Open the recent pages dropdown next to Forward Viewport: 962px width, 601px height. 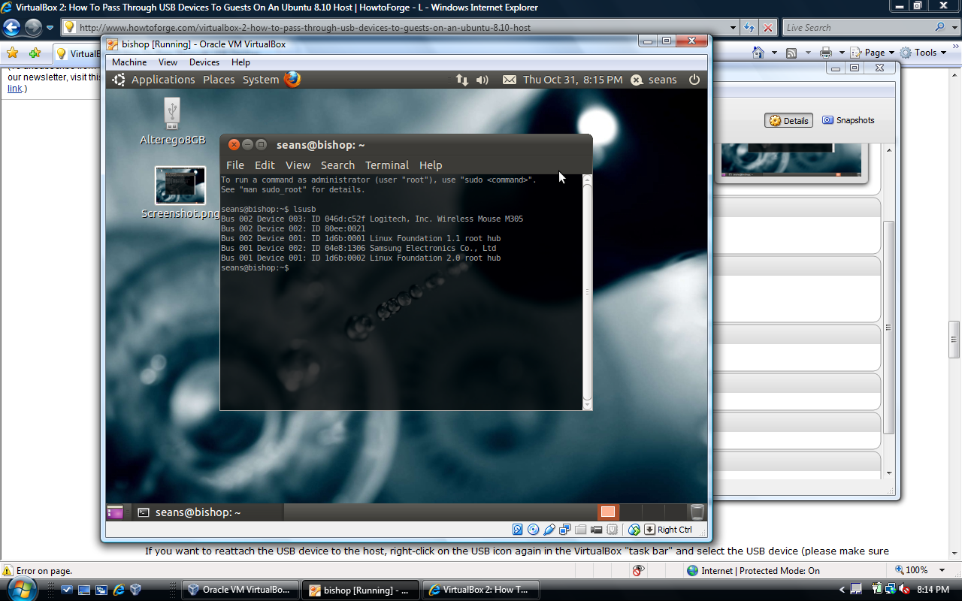(50, 28)
